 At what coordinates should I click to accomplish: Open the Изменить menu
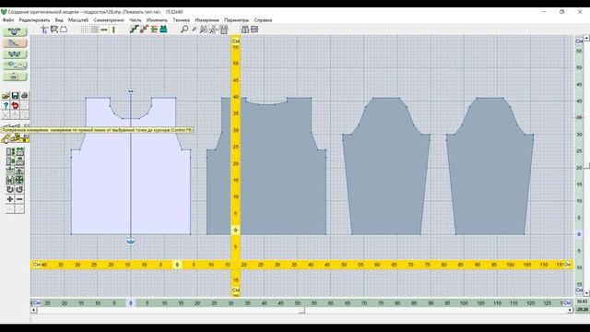coord(157,20)
